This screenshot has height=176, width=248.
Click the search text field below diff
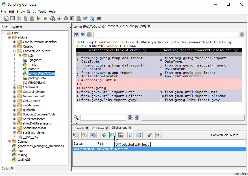pyautogui.click(x=103, y=118)
